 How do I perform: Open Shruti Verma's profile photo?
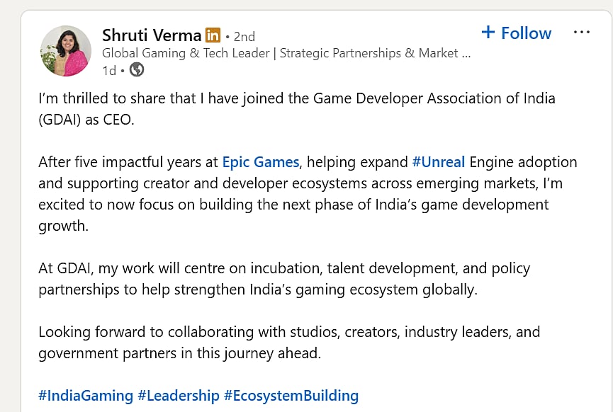coord(66,51)
